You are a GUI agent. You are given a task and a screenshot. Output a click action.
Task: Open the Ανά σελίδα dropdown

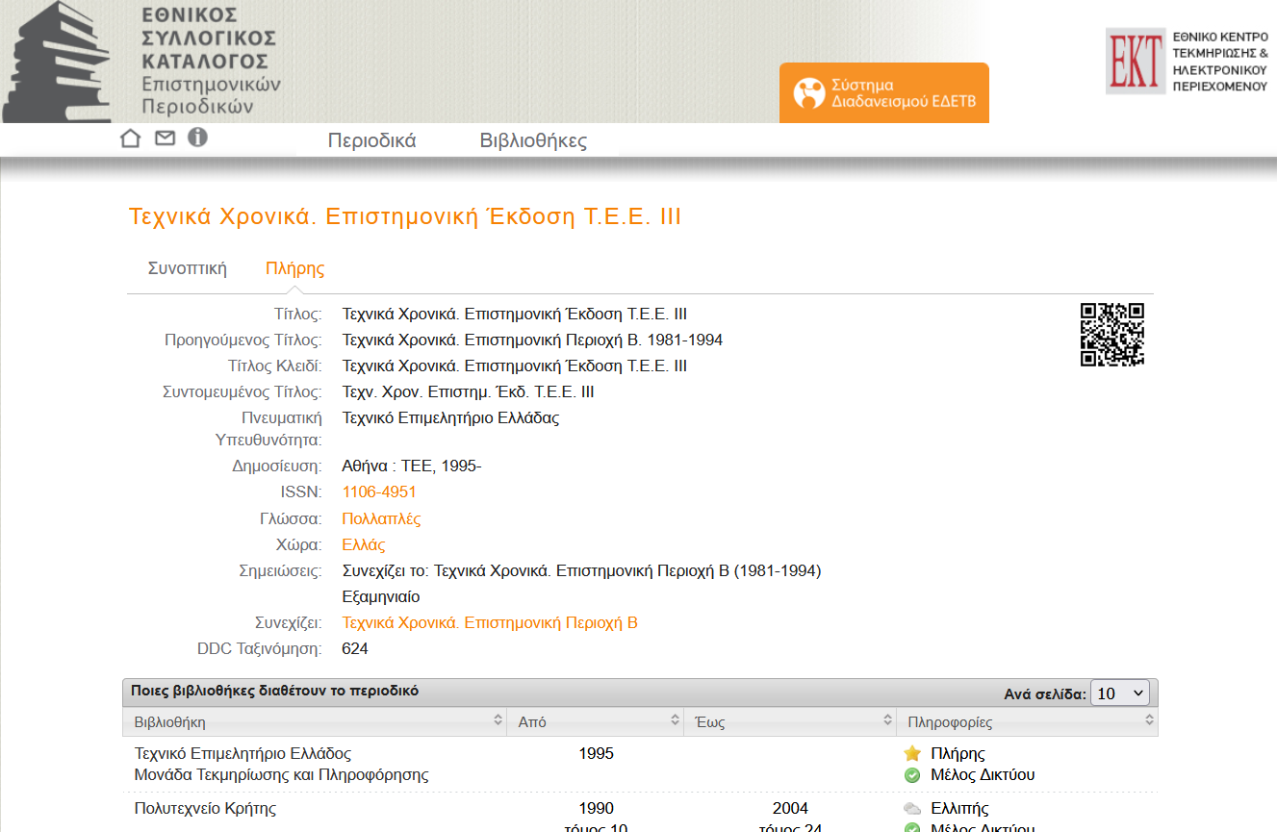coord(1120,693)
